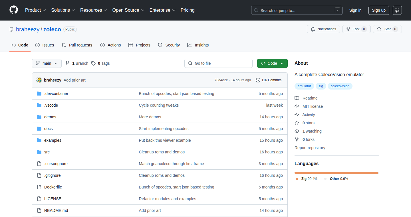Click the colecovision topic tag
The image size is (411, 217).
coord(340,86)
